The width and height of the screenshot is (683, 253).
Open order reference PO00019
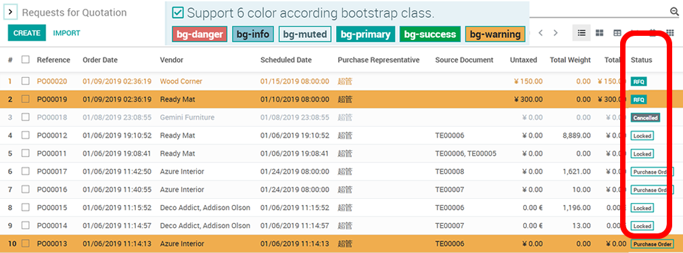tap(52, 99)
